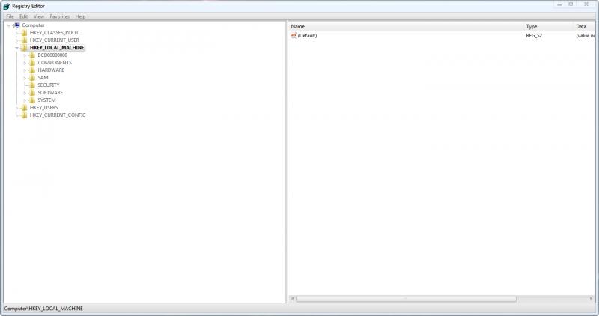The width and height of the screenshot is (599, 316).
Task: Click the HKEY_CURRENT_CONFIG folder icon
Action: (24, 115)
